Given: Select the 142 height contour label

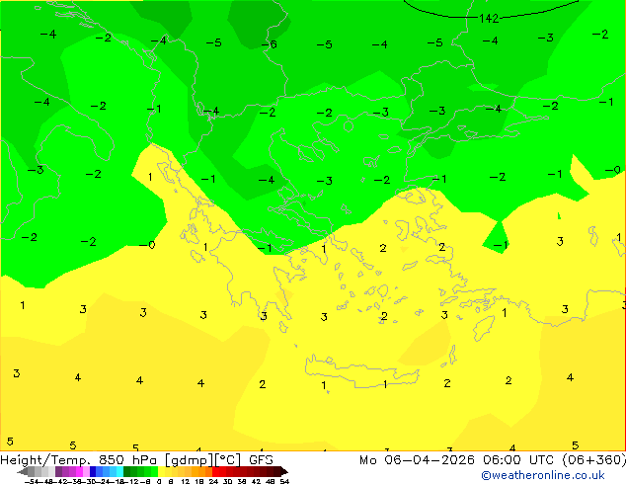Looking at the screenshot, I should 489,19.
